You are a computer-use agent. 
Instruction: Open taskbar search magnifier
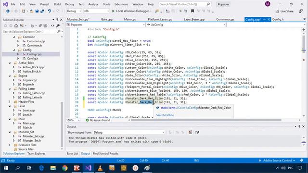click(18, 168)
